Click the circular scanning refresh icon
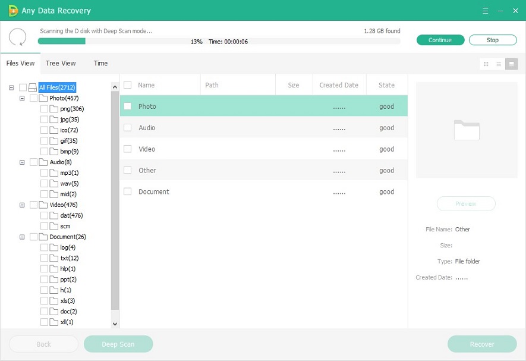 click(17, 37)
